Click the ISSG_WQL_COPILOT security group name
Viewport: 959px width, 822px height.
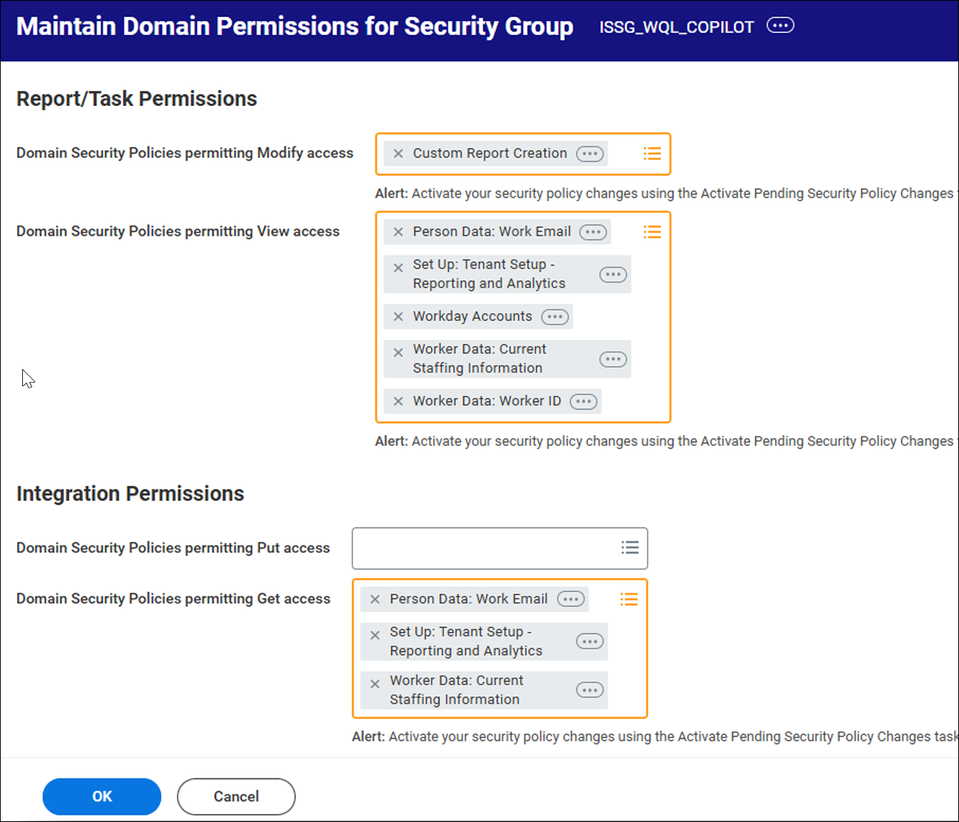tap(677, 27)
